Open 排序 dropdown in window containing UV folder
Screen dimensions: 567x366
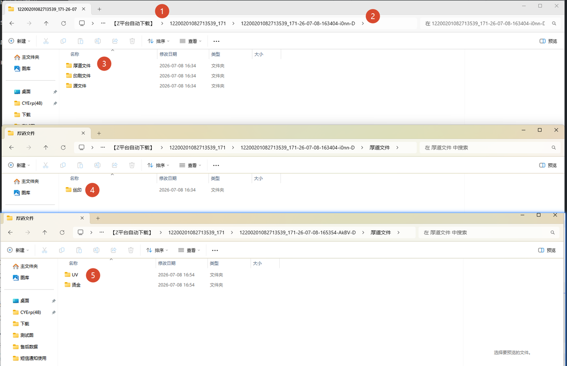click(x=157, y=250)
